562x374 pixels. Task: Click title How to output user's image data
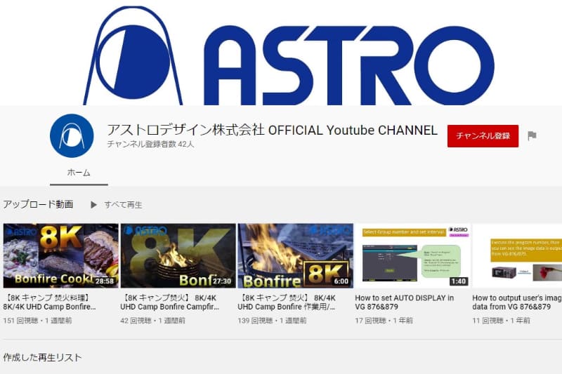(517, 302)
